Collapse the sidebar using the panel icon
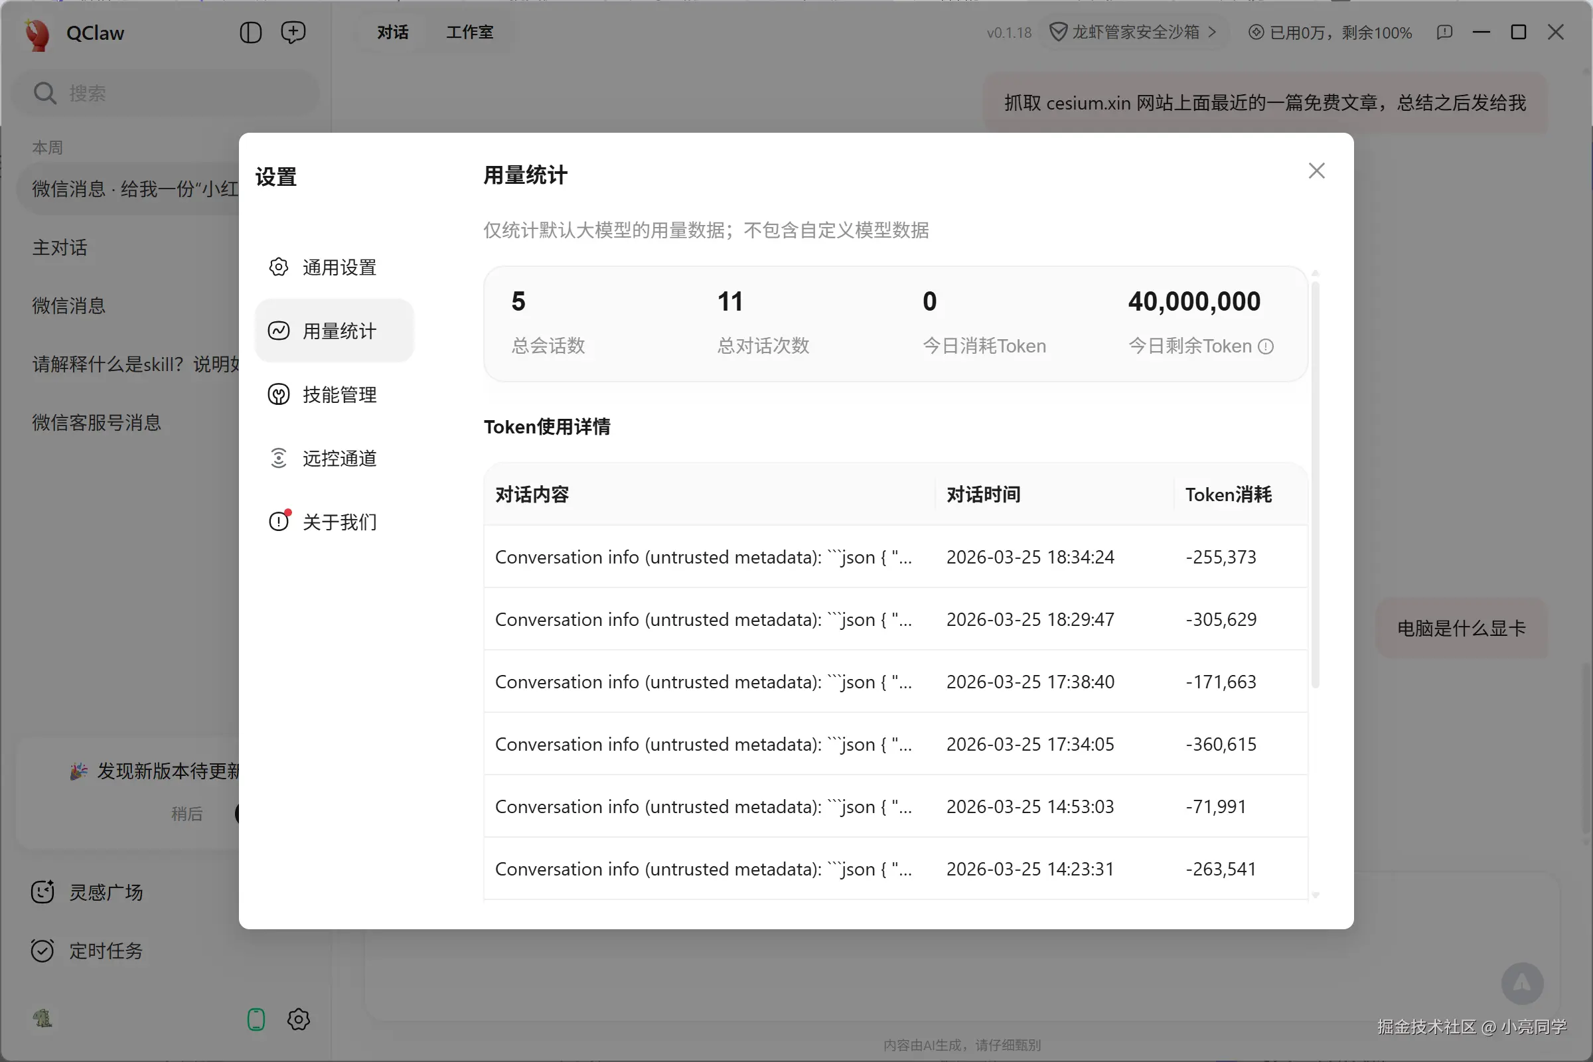 pos(250,32)
